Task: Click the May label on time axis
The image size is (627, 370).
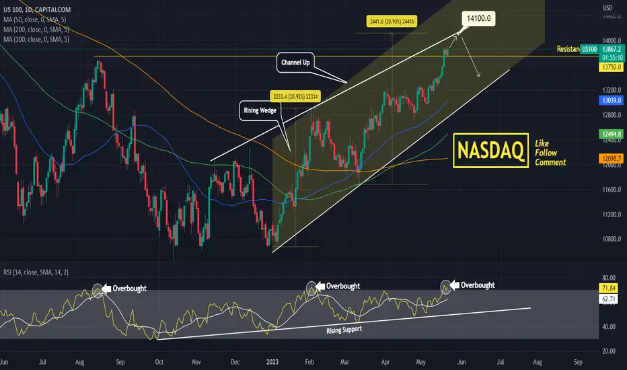Action: [x=420, y=362]
